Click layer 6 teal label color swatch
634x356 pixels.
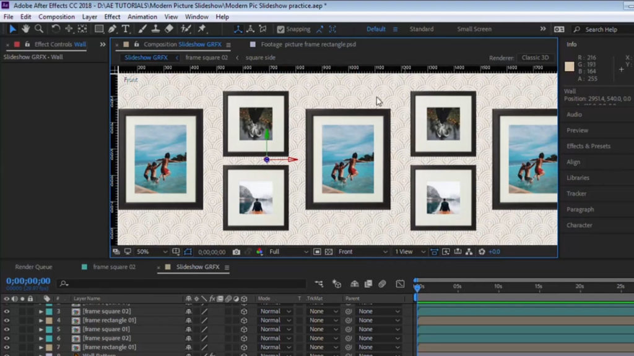click(x=49, y=338)
